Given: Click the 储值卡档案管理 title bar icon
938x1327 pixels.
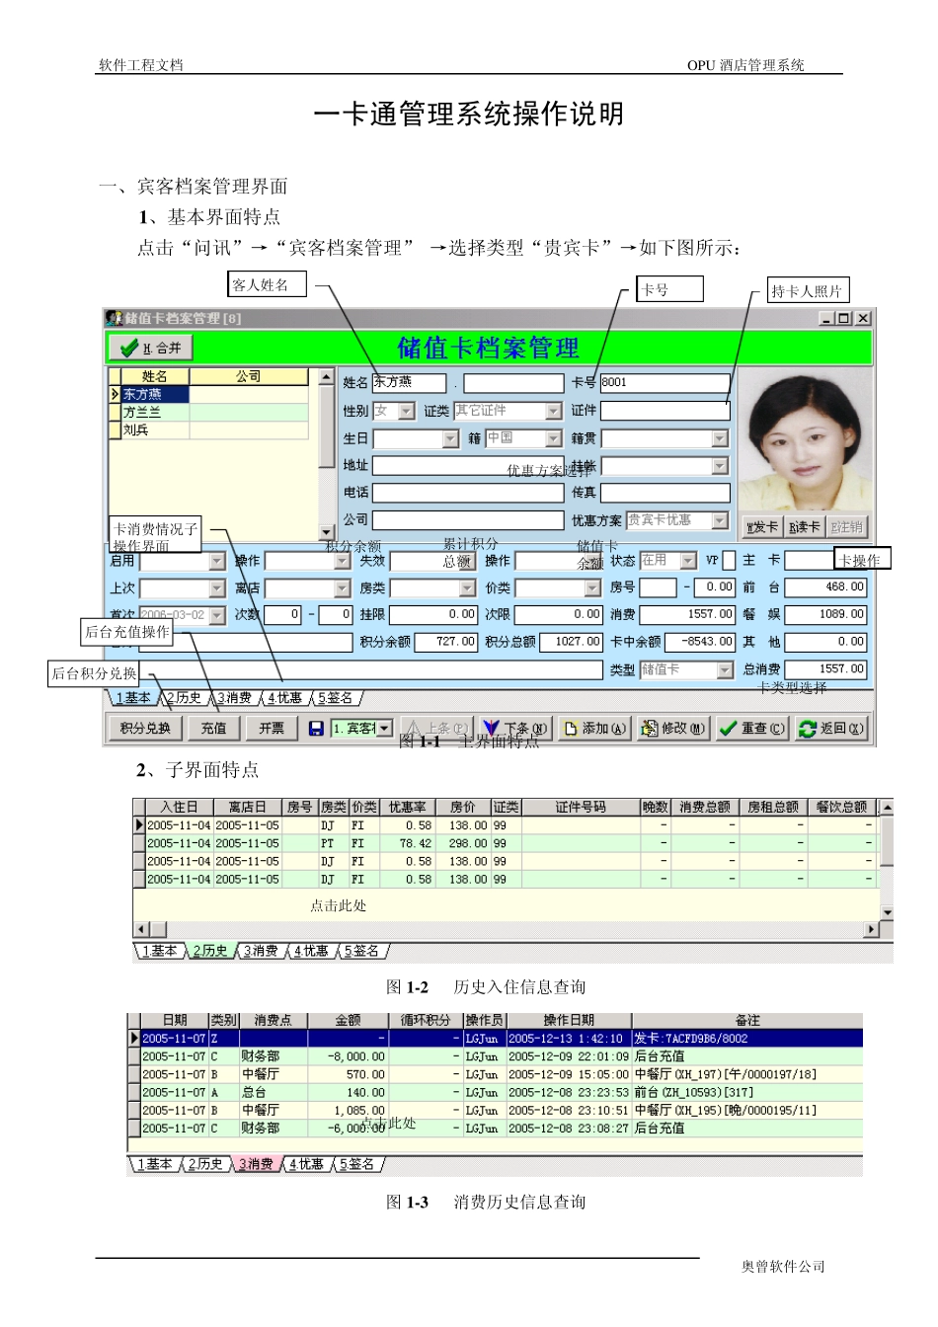Looking at the screenshot, I should tap(114, 318).
